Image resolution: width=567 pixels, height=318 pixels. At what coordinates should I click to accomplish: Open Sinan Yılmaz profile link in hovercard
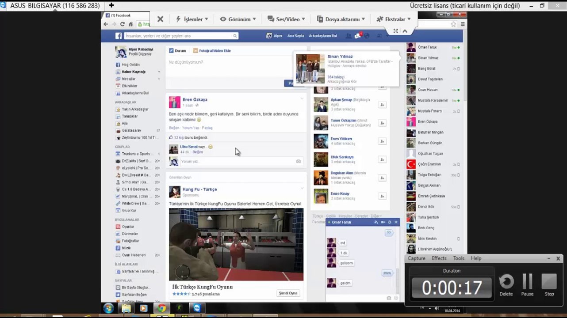tap(340, 57)
